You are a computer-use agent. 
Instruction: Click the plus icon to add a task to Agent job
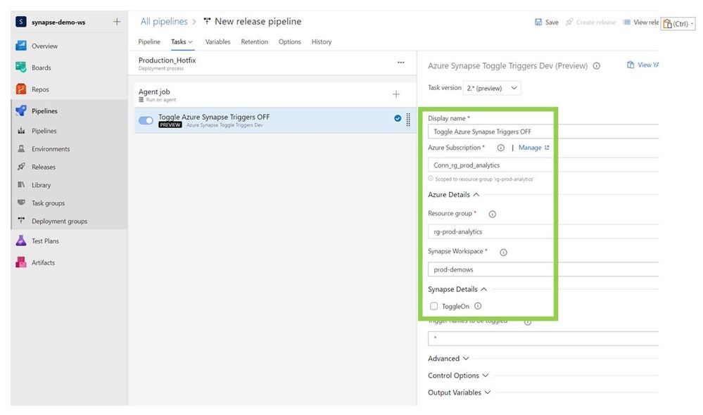(x=396, y=94)
